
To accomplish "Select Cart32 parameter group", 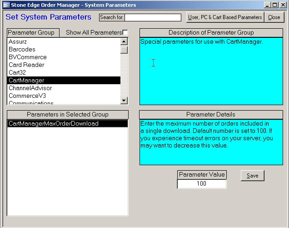I will tap(64, 72).
